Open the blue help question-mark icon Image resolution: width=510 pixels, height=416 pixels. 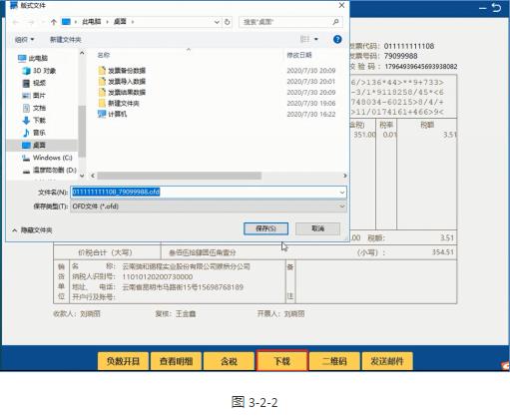(x=337, y=39)
